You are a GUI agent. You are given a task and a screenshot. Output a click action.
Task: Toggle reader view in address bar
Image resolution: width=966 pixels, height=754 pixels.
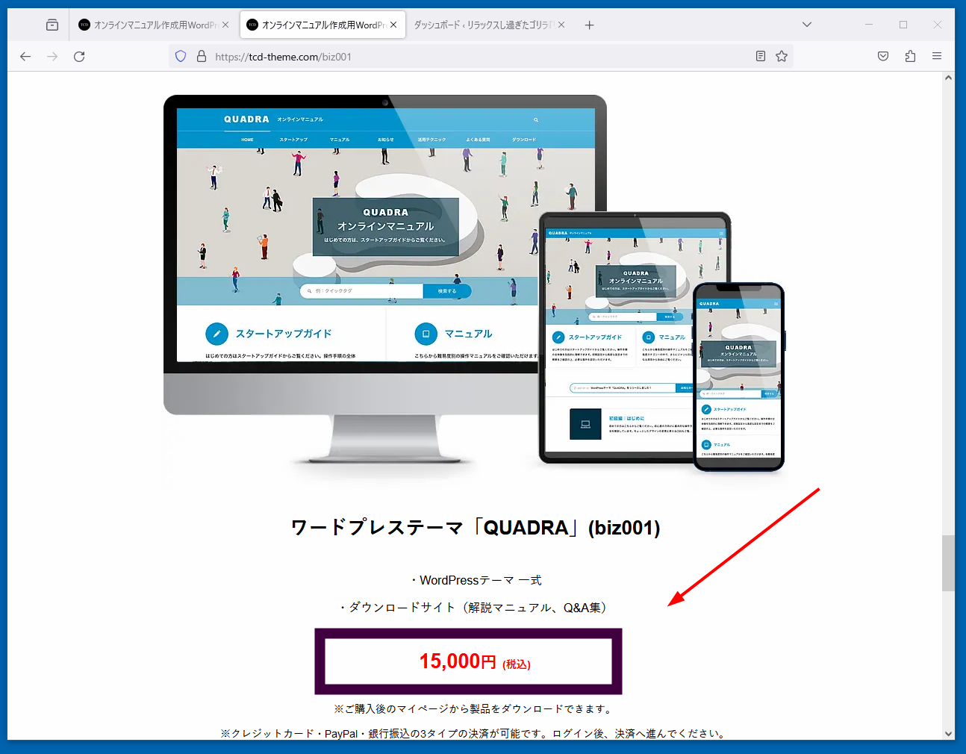point(760,56)
